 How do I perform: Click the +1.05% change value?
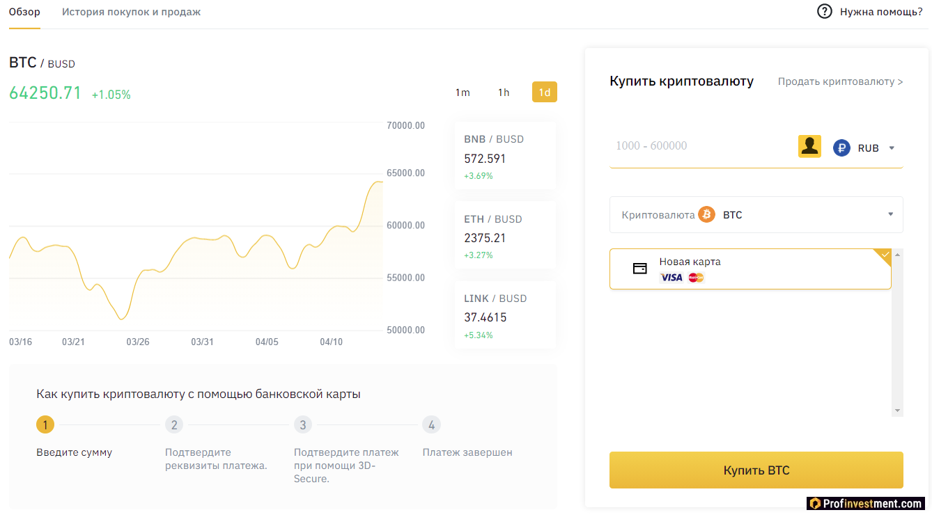point(111,95)
